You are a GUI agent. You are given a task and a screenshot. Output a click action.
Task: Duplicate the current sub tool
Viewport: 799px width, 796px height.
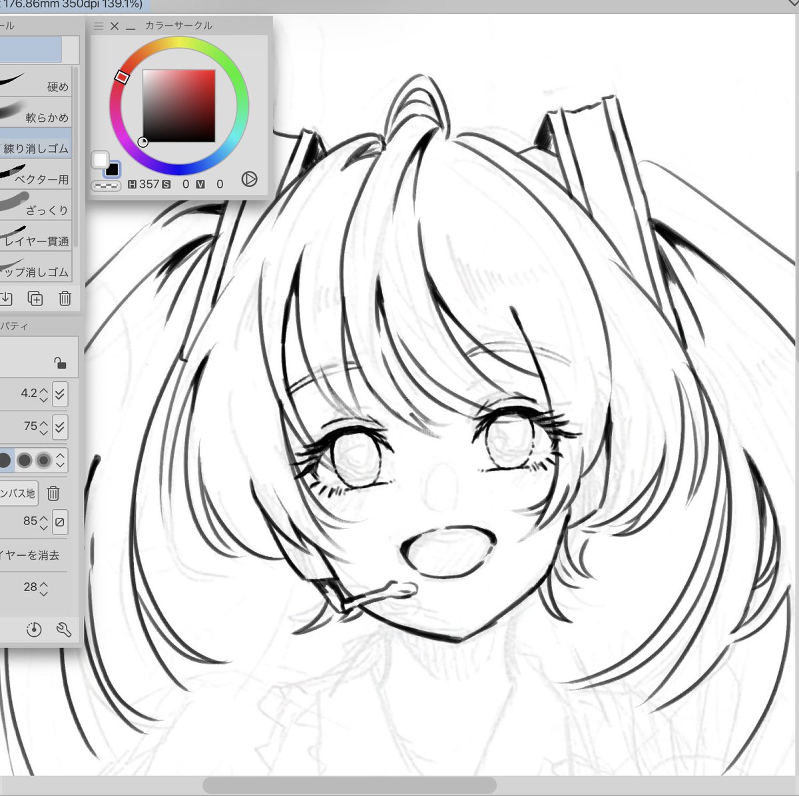35,298
